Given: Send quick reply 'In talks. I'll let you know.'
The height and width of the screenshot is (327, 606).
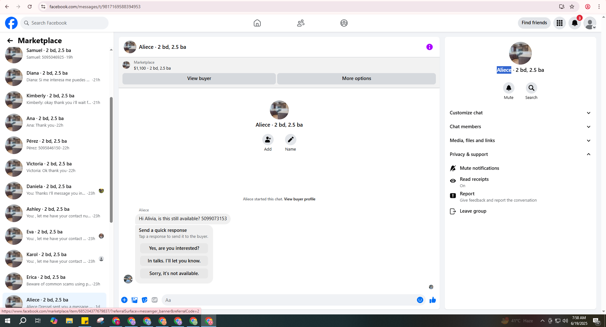Looking at the screenshot, I should [174, 261].
